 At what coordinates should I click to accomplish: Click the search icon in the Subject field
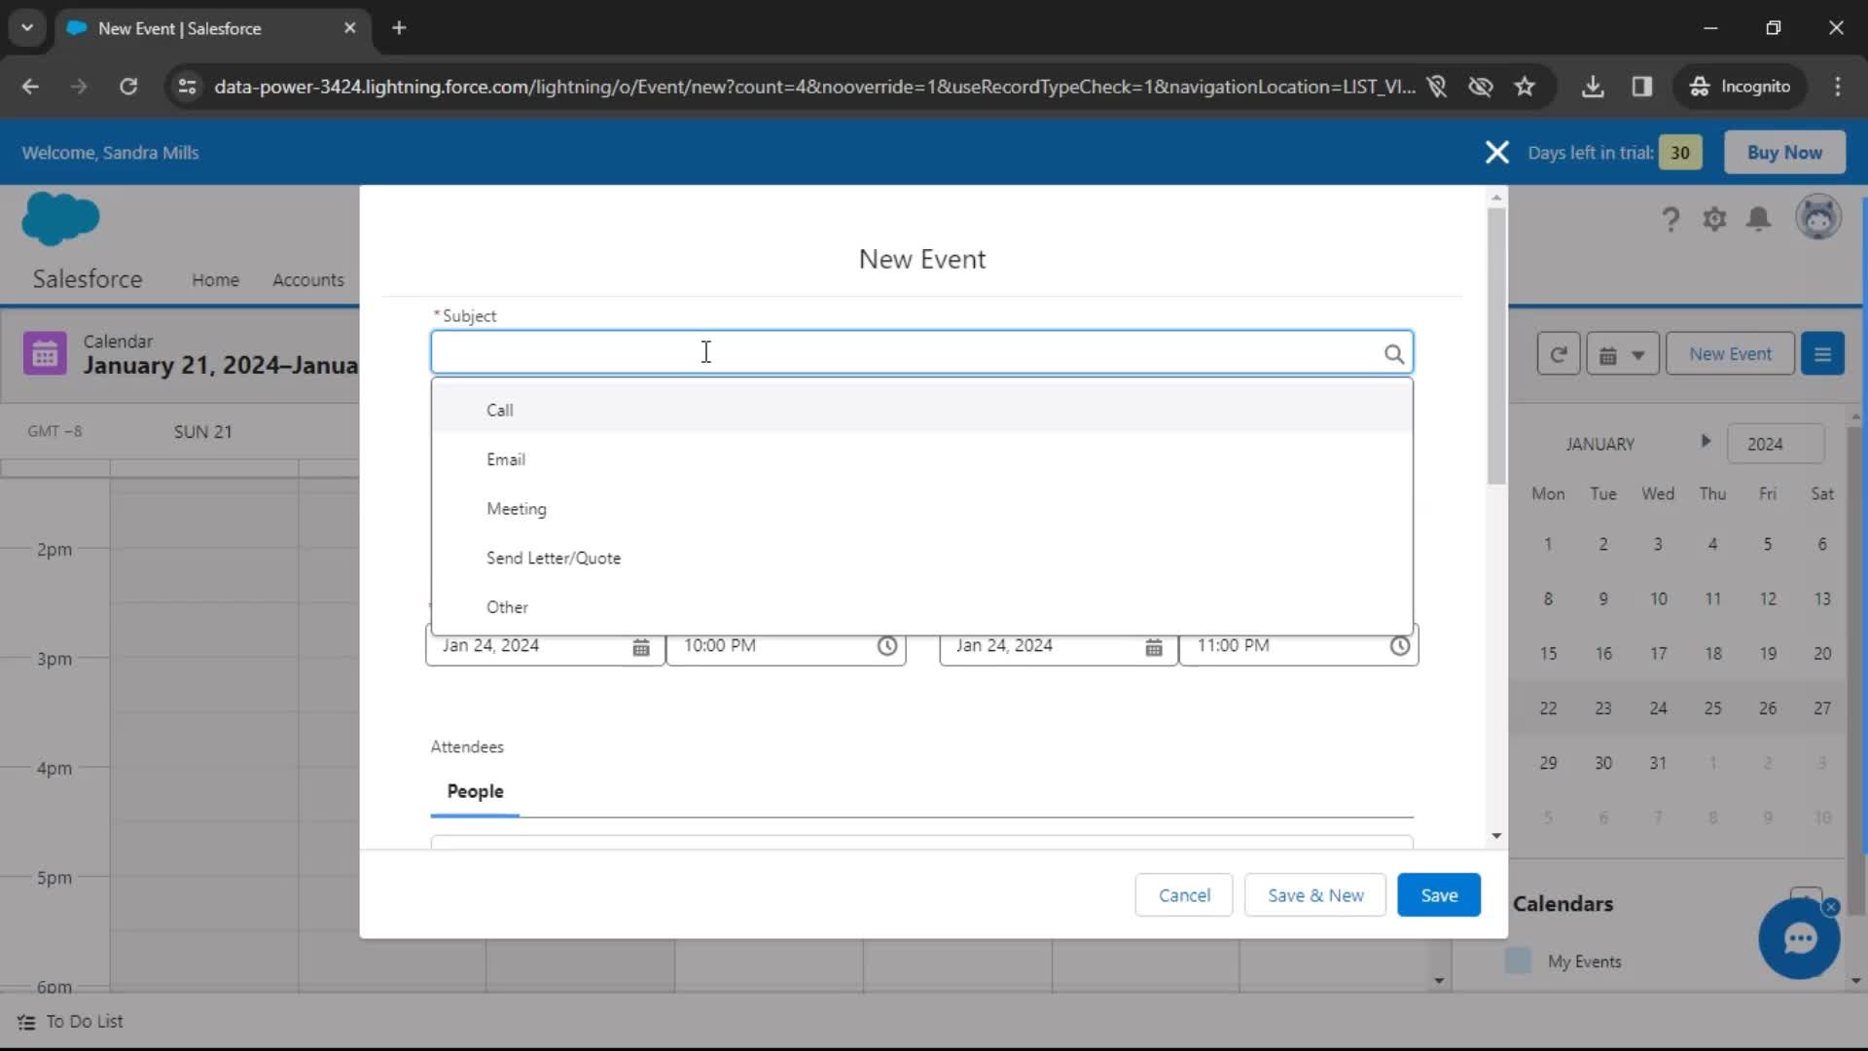point(1393,353)
